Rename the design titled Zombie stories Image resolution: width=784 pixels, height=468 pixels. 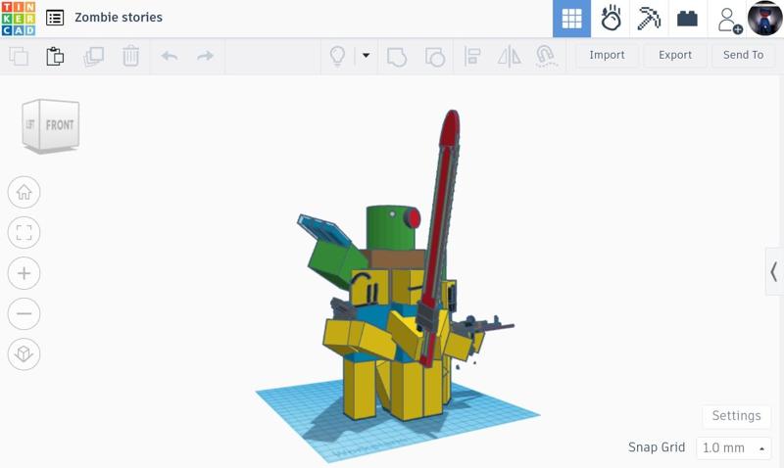tap(119, 18)
